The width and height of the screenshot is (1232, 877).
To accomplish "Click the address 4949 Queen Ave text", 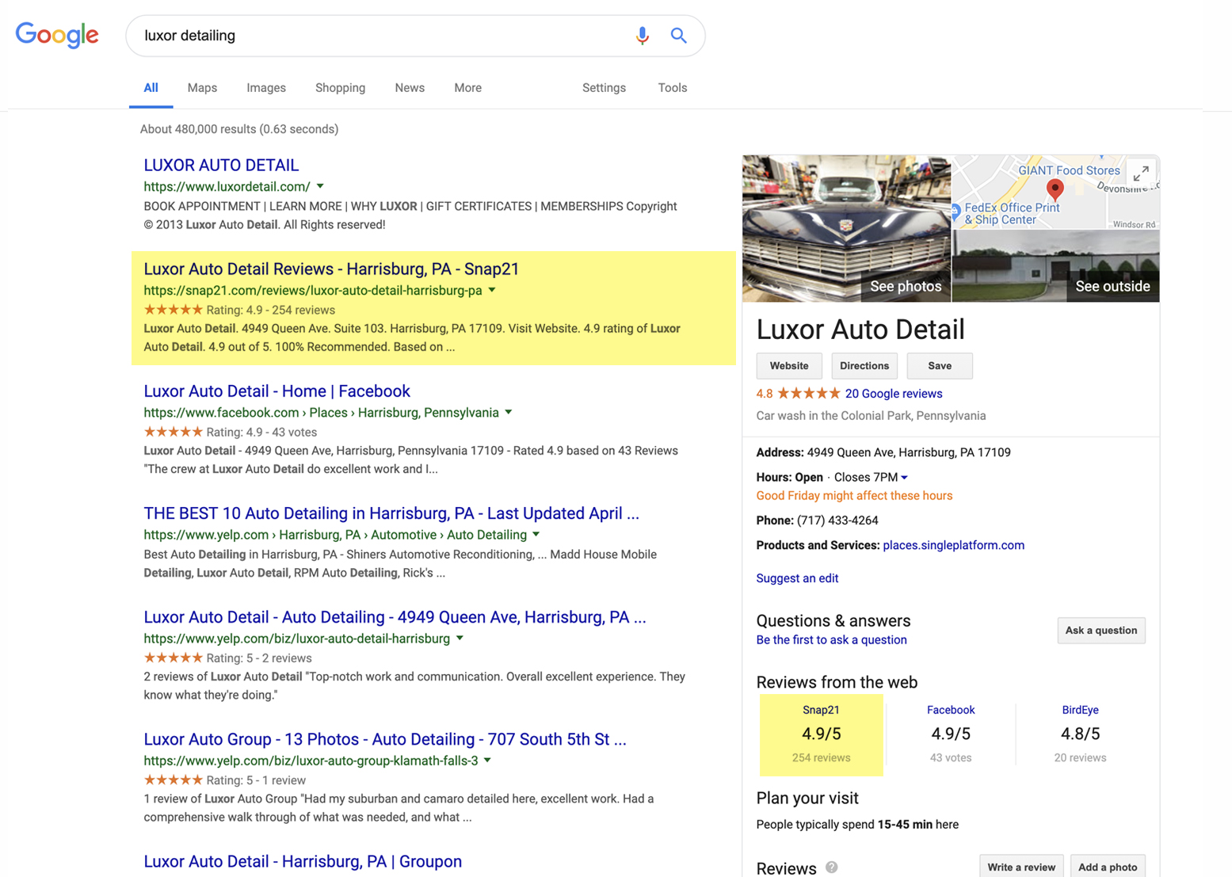I will [x=909, y=452].
